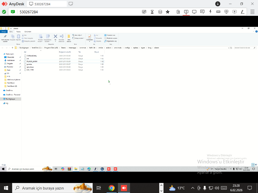Open Özellikler properties button
The height and width of the screenshot is (193, 258).
coord(90,38)
